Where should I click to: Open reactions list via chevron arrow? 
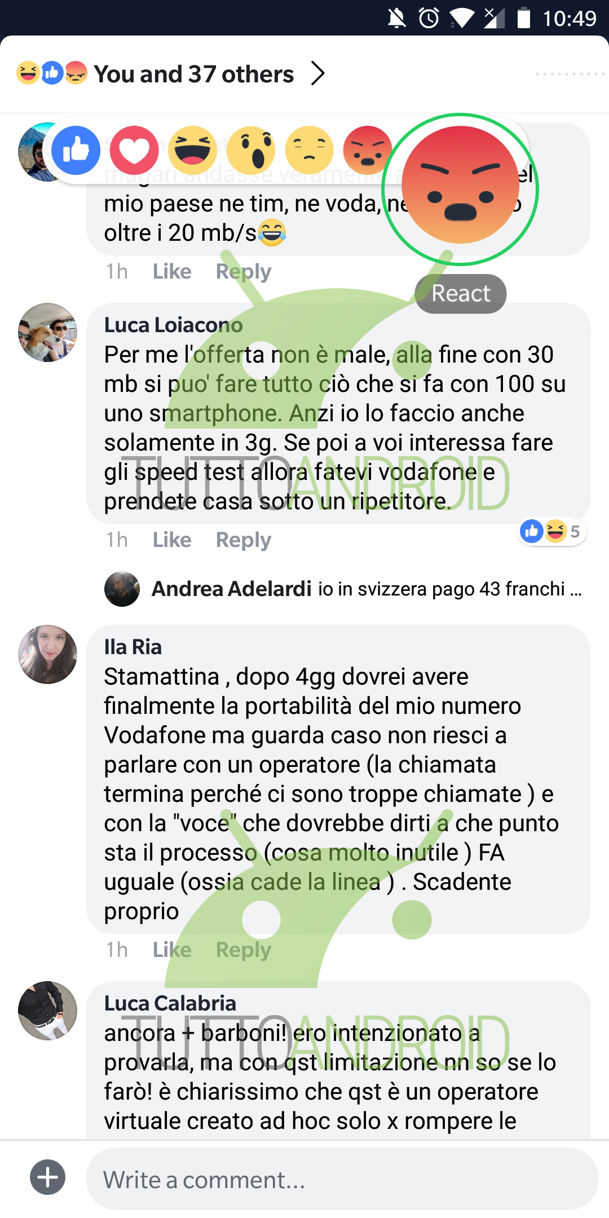click(x=318, y=74)
